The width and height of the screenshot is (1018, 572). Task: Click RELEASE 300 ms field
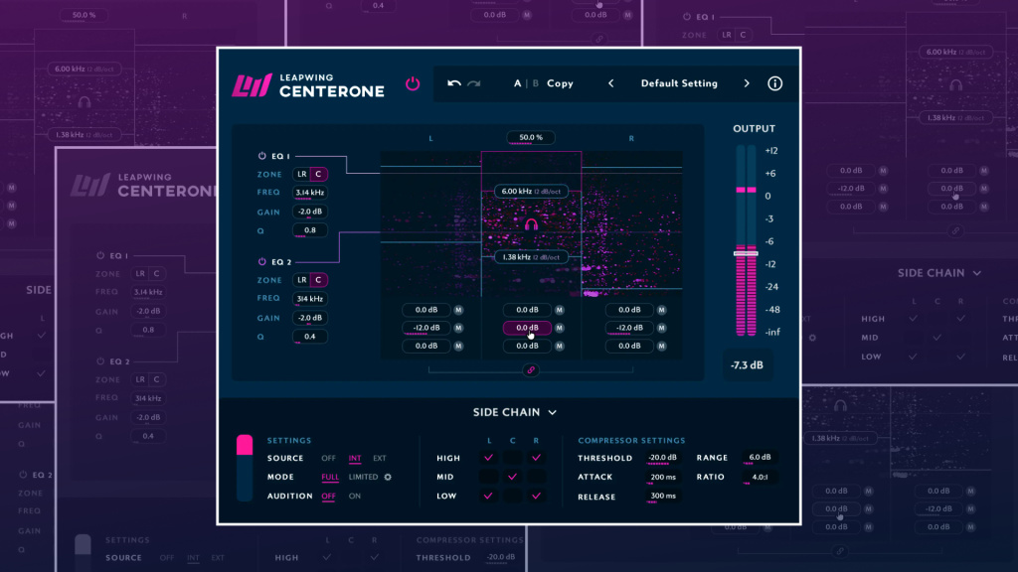662,497
